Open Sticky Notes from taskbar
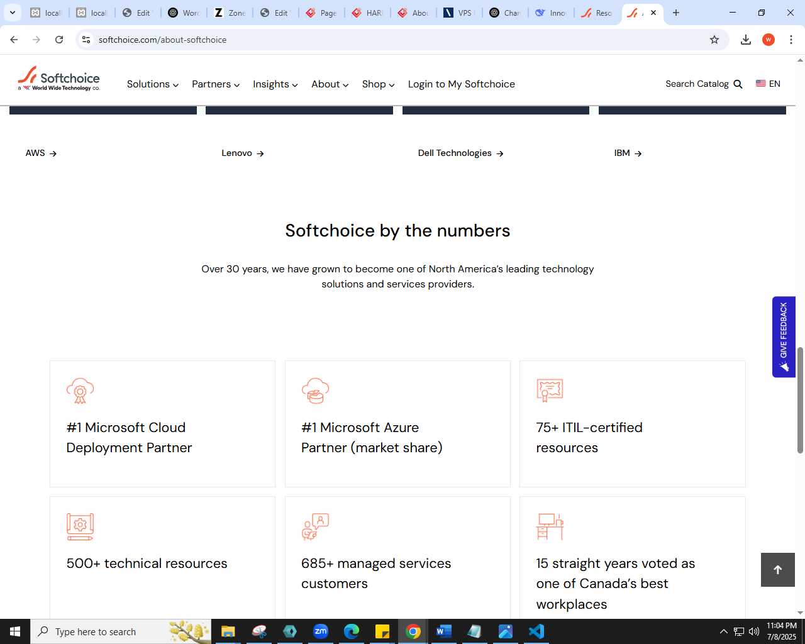Screen dimensions: 805x644 click(382, 631)
